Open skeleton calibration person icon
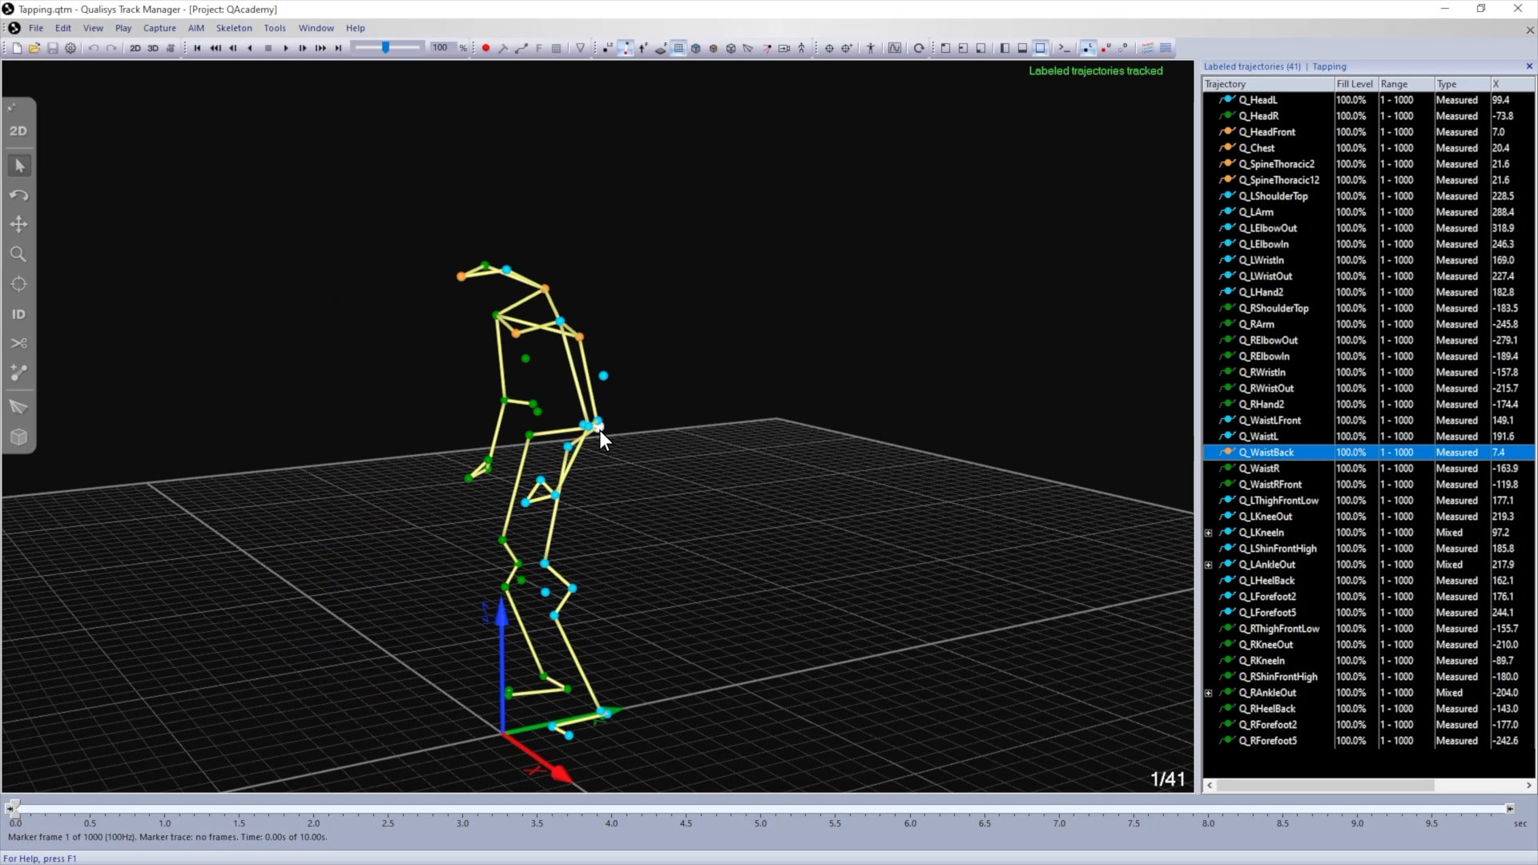 coord(871,48)
